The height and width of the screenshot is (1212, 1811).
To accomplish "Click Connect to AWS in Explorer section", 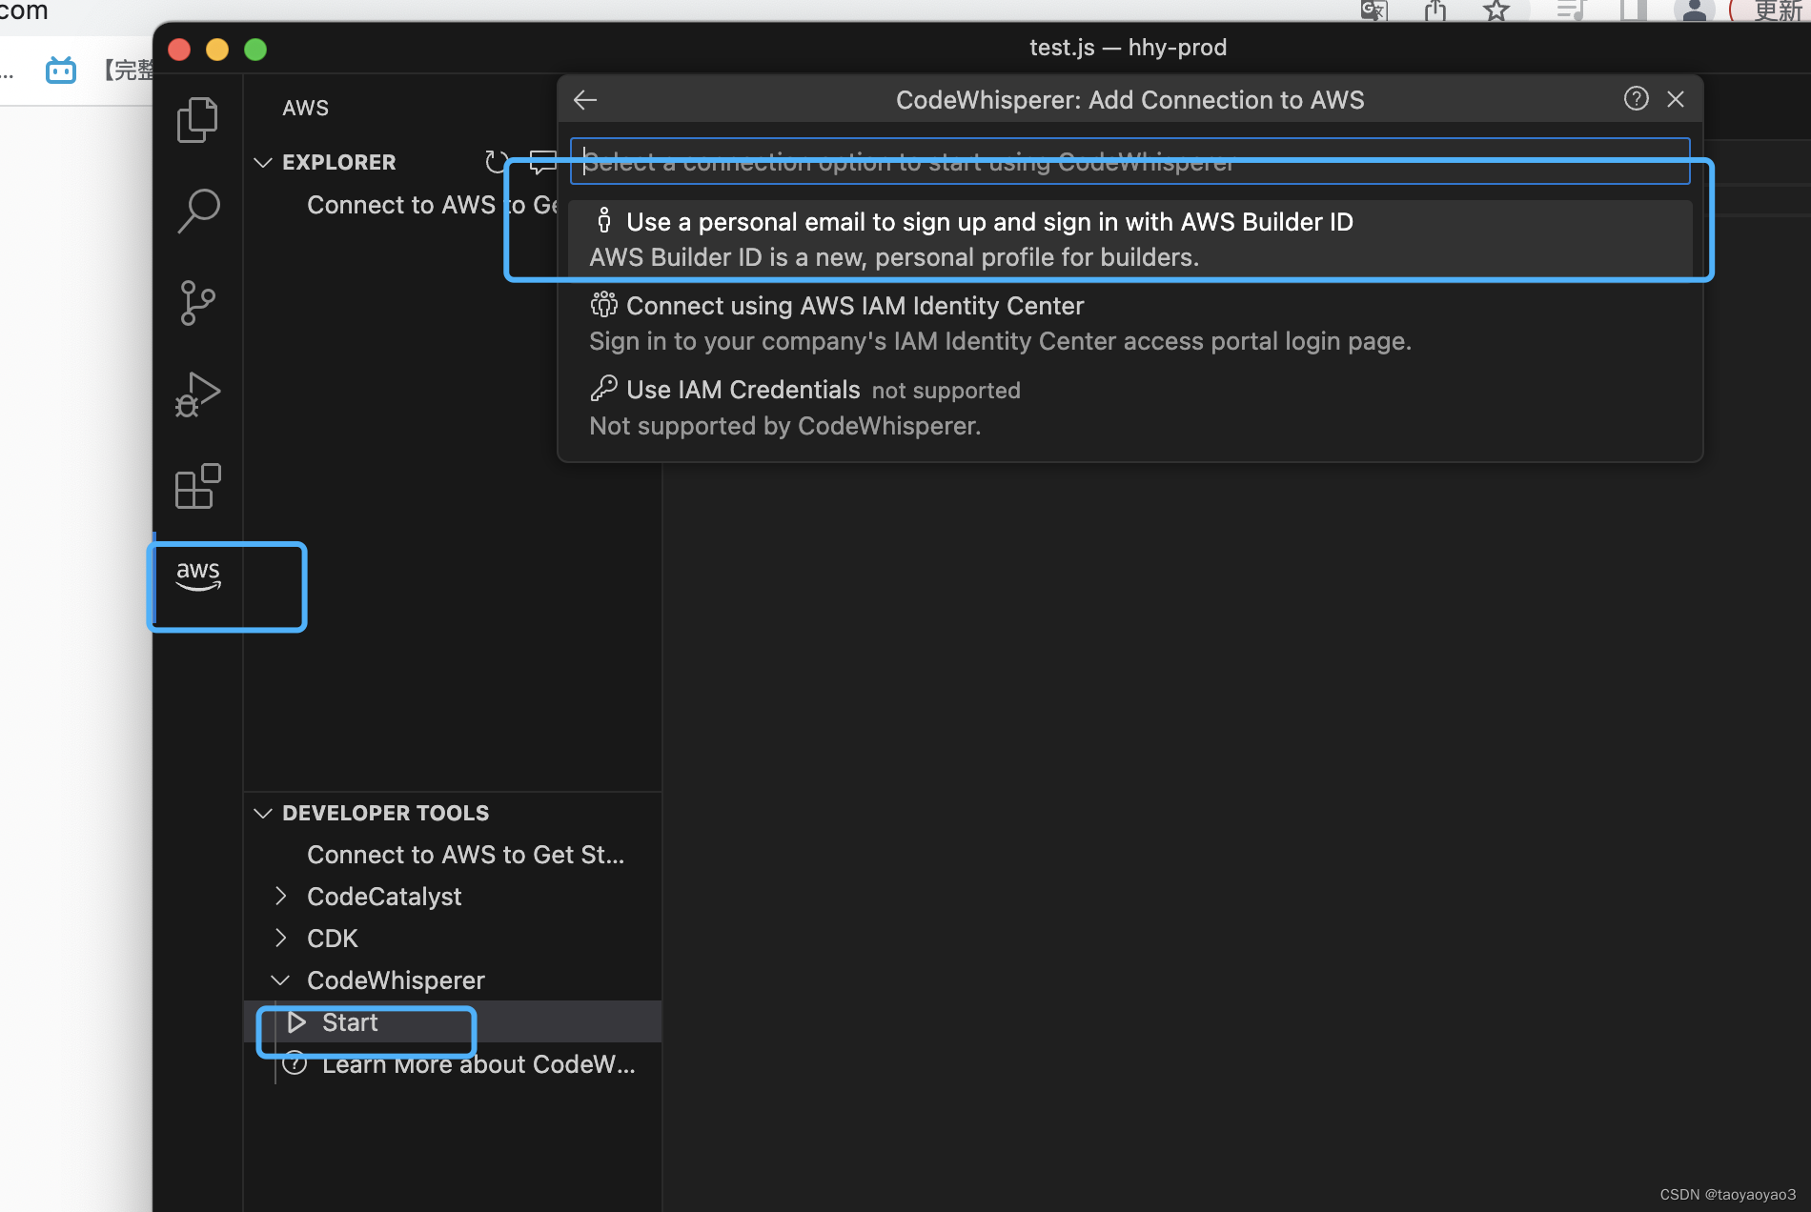I will tap(432, 205).
